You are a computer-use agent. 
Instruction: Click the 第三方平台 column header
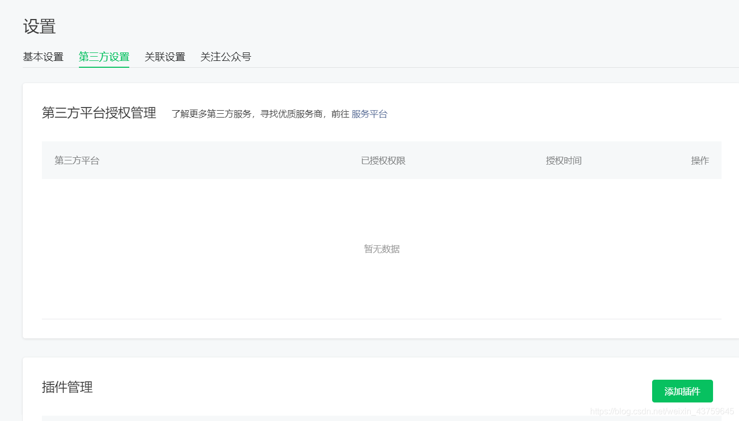[x=76, y=160]
